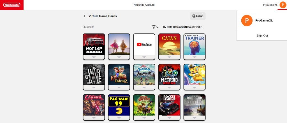Click the ProGamerXL name in the header

pyautogui.click(x=270, y=5)
